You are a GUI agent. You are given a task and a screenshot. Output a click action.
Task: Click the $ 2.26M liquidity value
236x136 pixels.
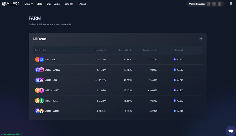click(102, 101)
